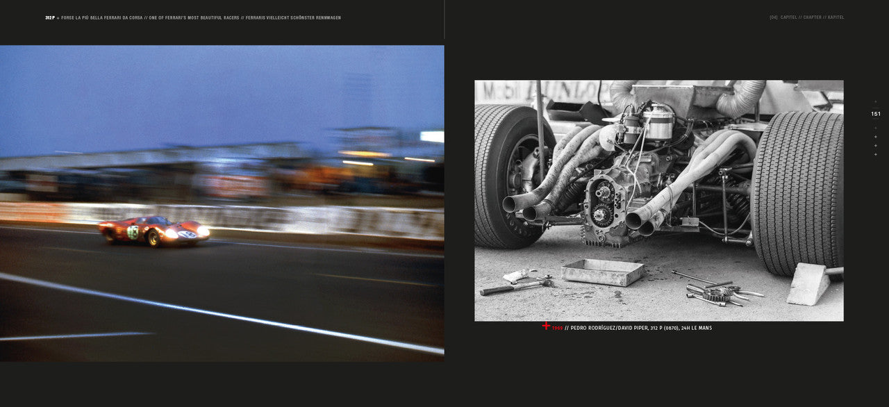Image resolution: width=889 pixels, height=407 pixels.
Task: Click the red plus marker beside the caption
Action: (547, 325)
